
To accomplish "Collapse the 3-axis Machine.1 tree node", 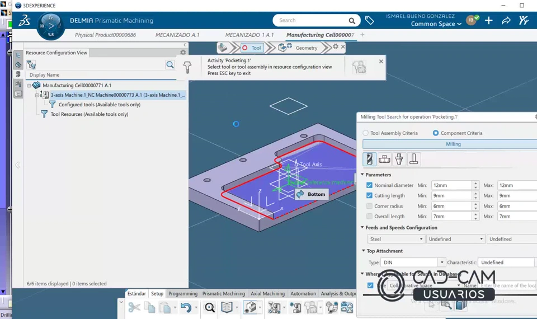I will point(37,95).
